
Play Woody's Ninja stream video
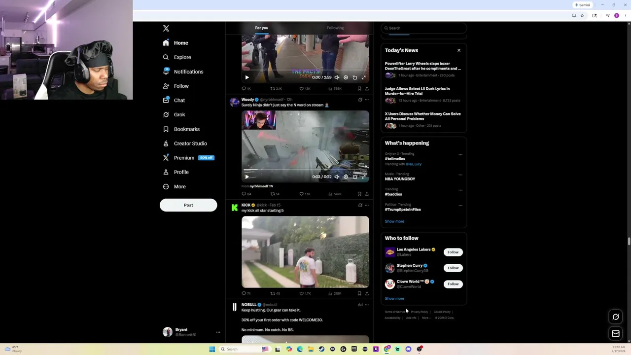tap(247, 177)
